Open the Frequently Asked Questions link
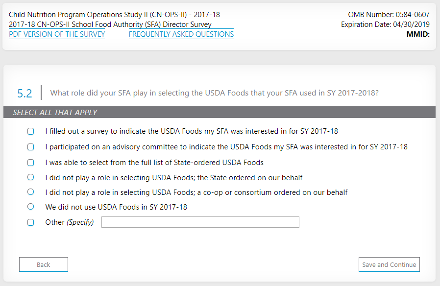Viewport: 440px width, 286px height. pos(181,34)
